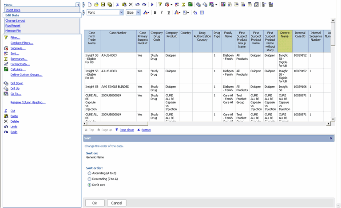Click the Summarize sigma toolbar icon

pos(183,4)
